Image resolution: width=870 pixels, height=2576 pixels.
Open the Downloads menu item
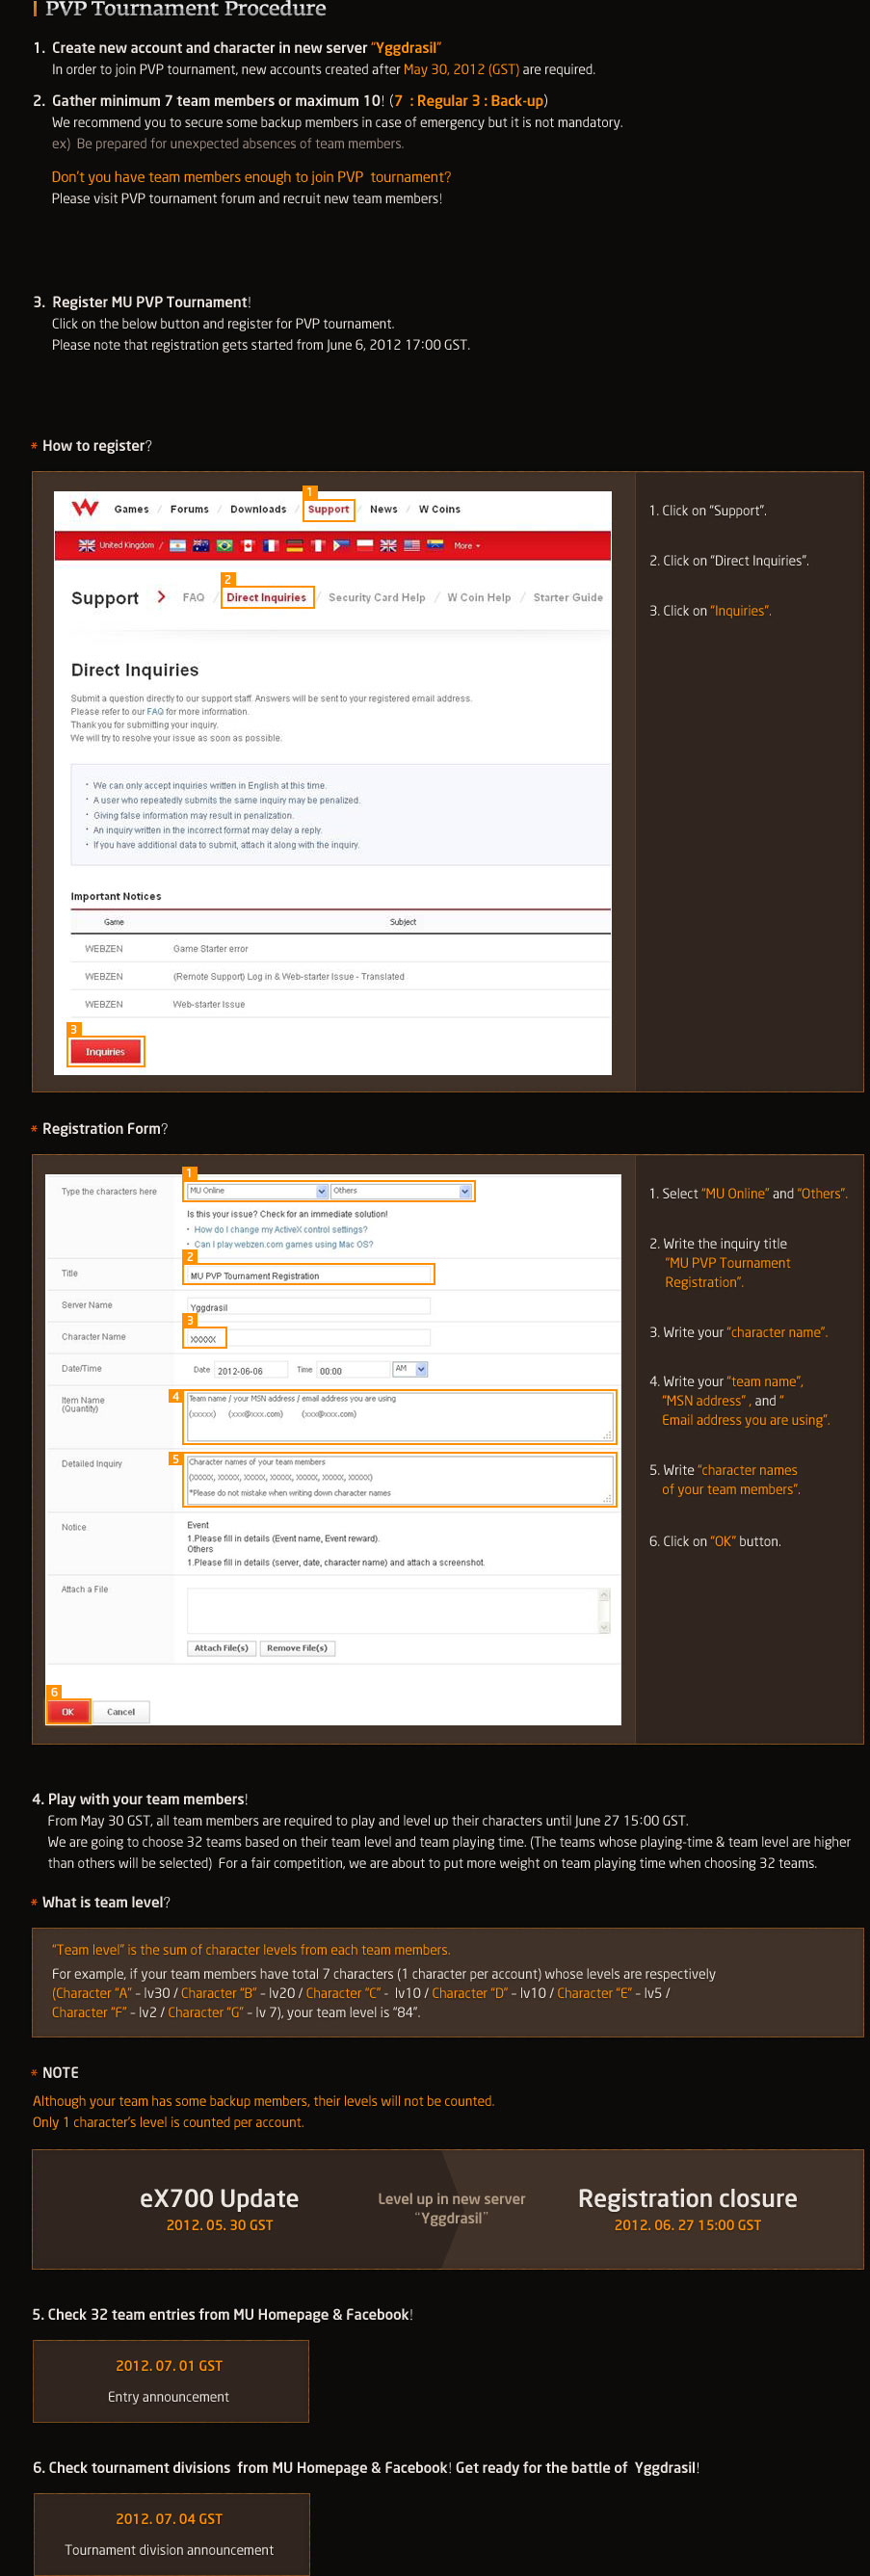coord(258,509)
